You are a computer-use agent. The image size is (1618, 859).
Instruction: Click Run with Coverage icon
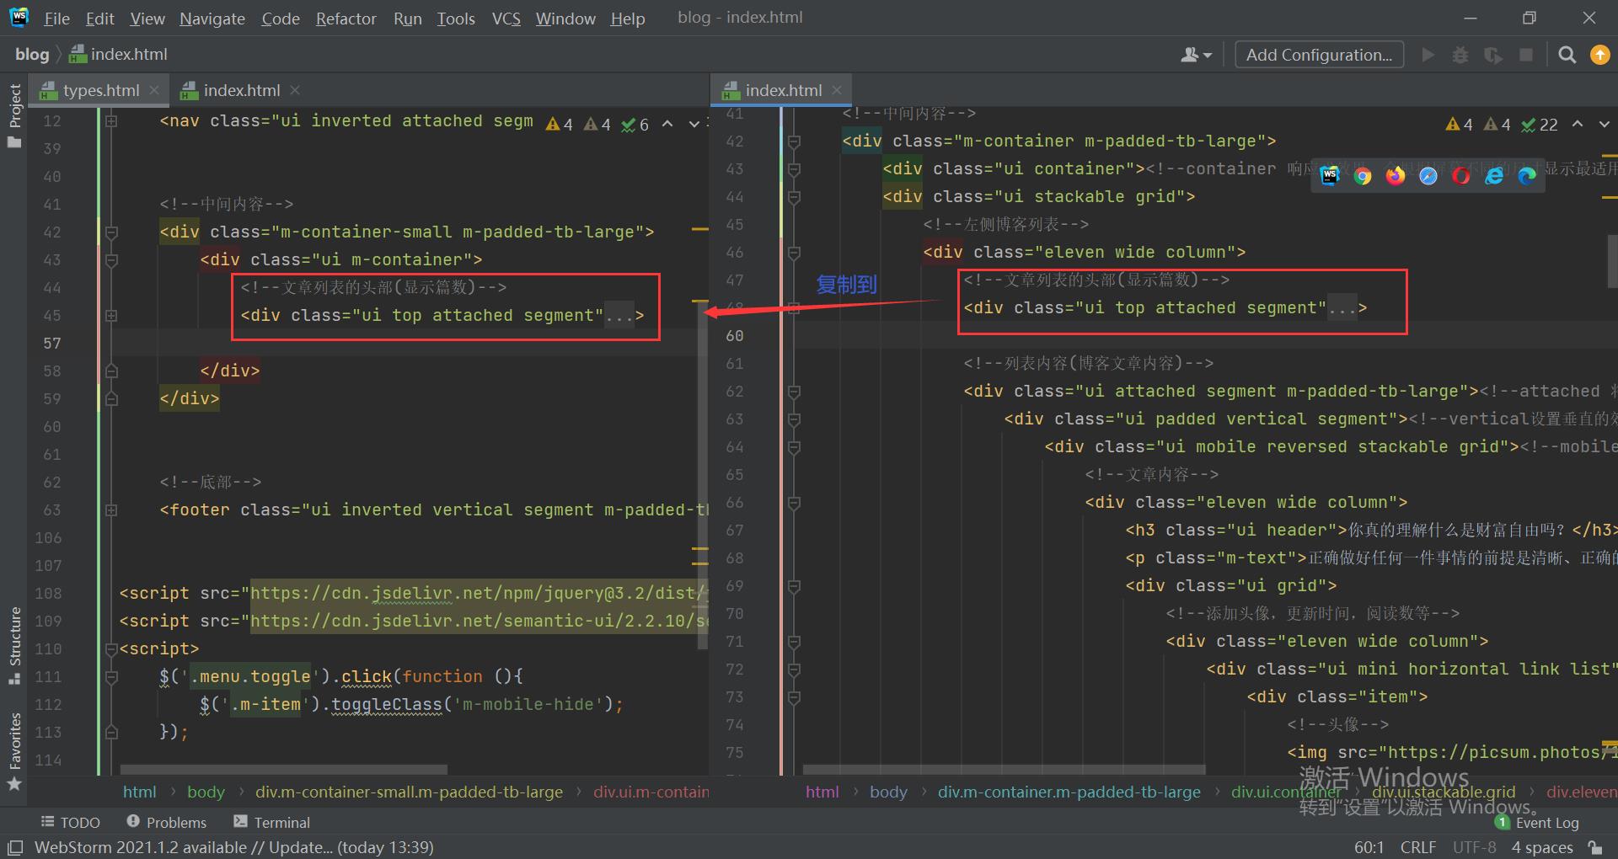click(1493, 55)
